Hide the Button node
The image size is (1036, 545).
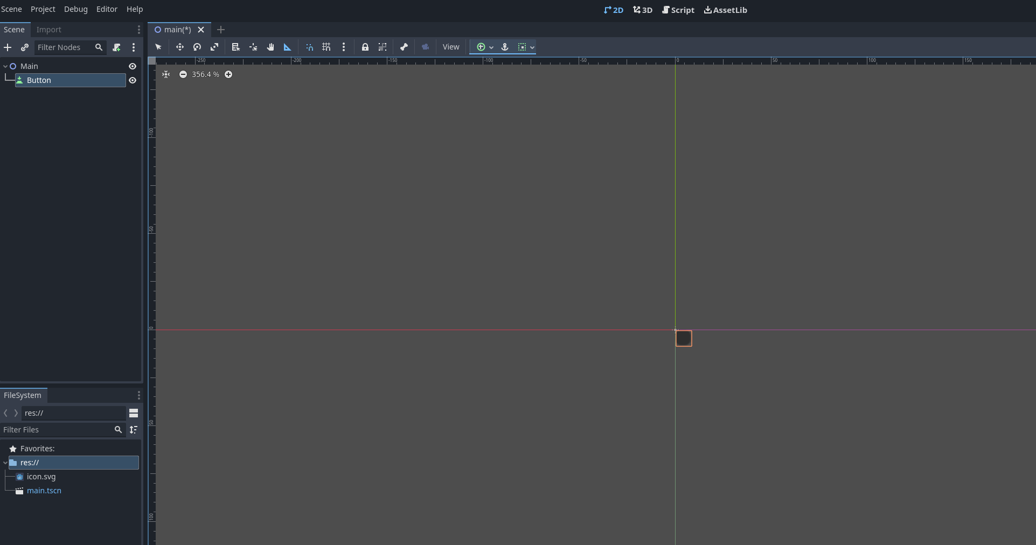point(133,80)
